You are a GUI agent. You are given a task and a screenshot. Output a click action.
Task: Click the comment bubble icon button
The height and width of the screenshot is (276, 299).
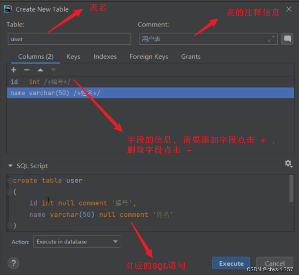pyautogui.click(x=287, y=39)
